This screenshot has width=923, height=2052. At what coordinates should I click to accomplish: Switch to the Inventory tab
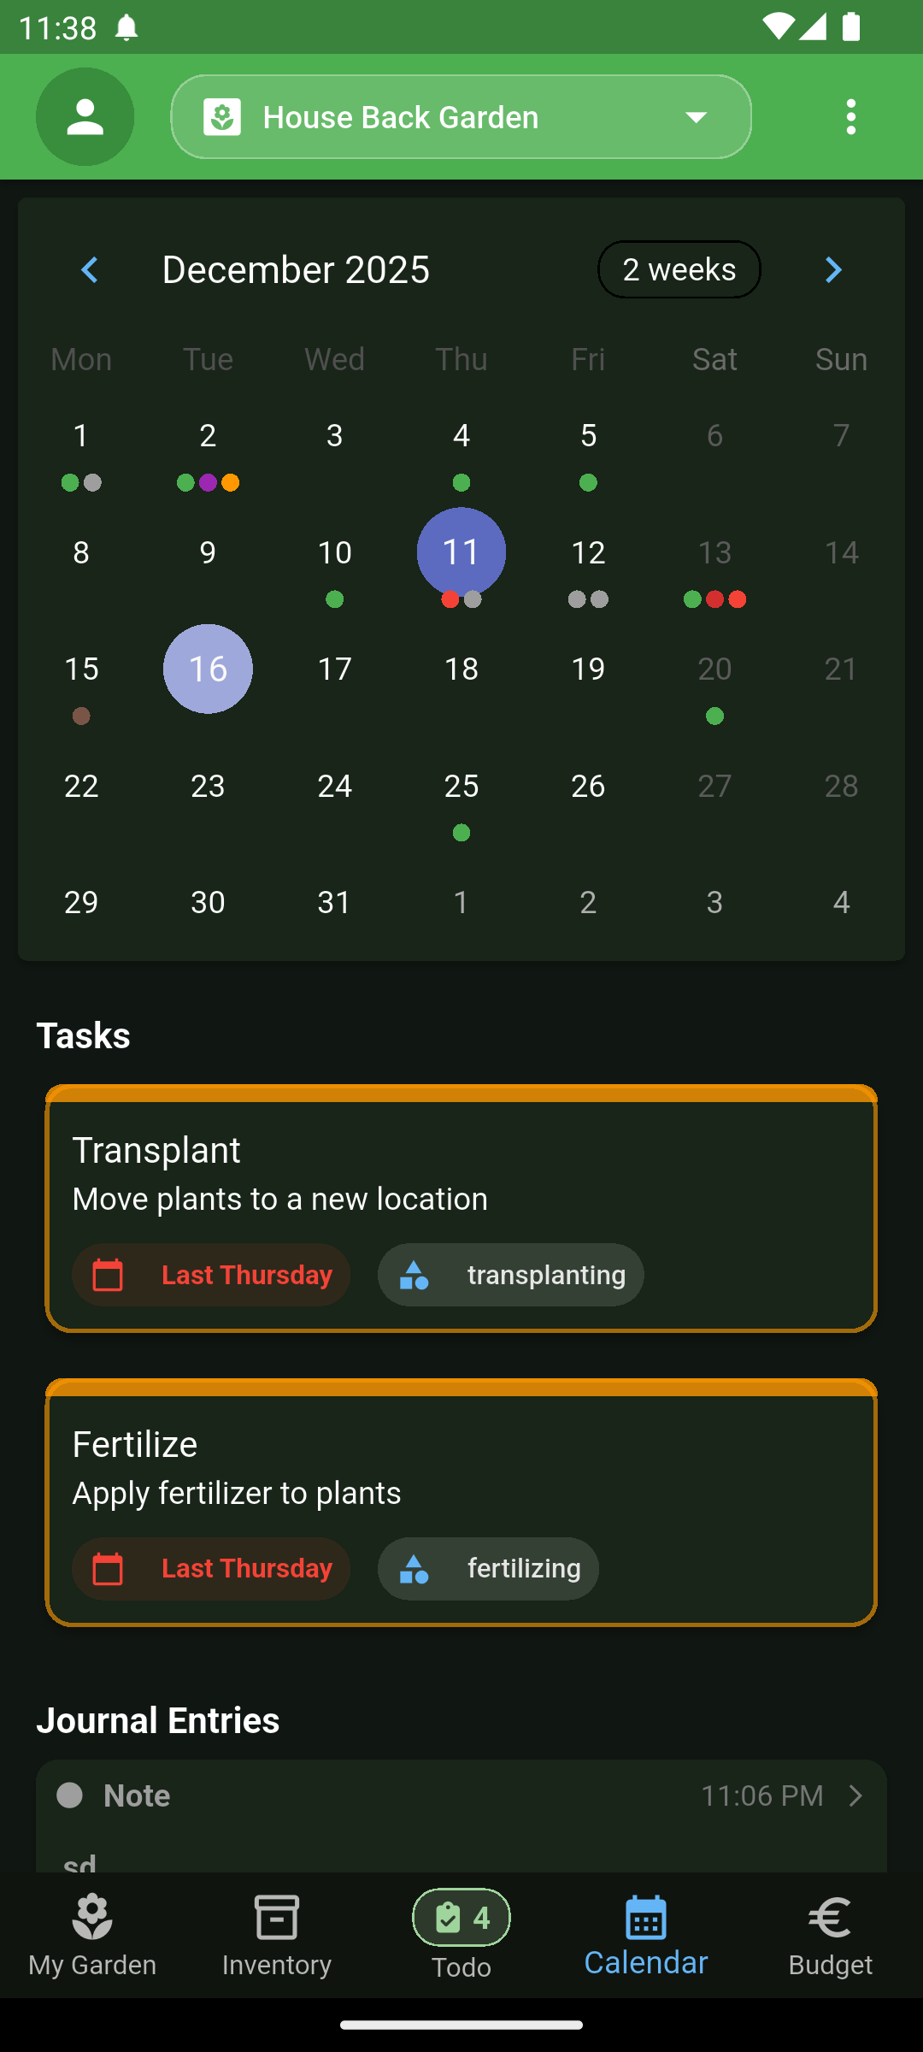277,1936
